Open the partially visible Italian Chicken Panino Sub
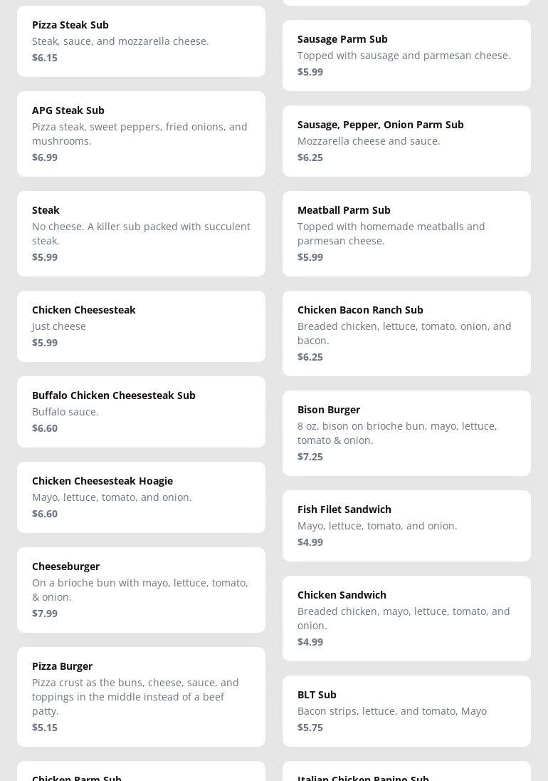The image size is (548, 781). (407, 772)
